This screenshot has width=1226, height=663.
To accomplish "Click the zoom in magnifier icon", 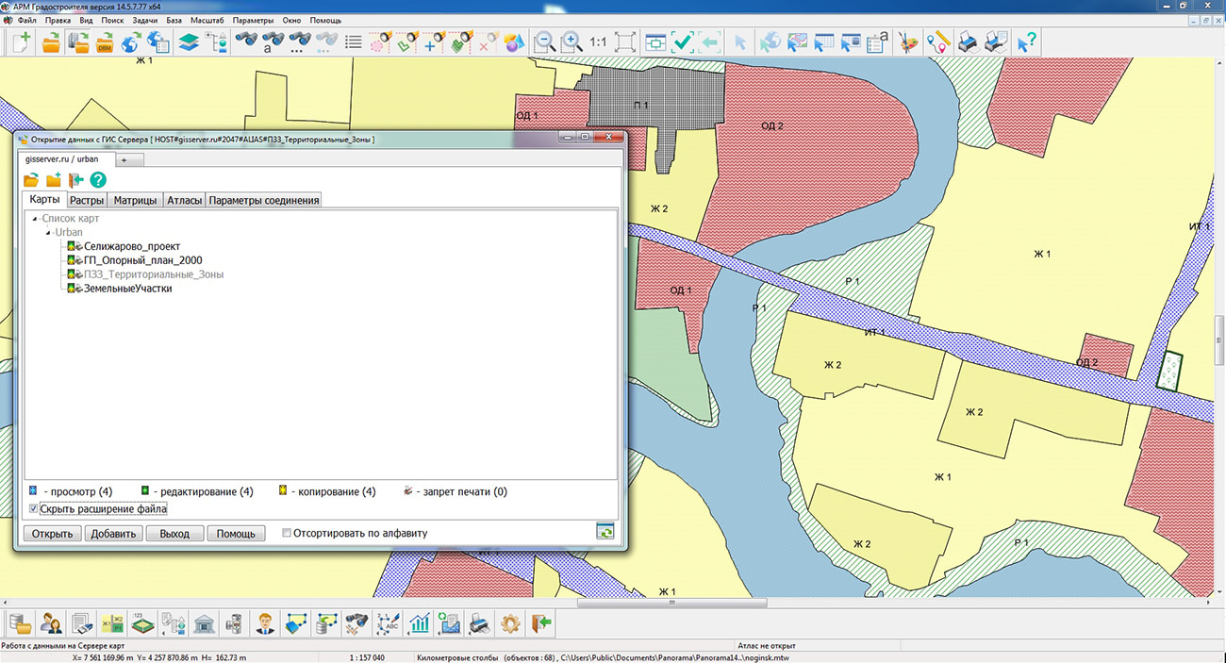I will [571, 42].
